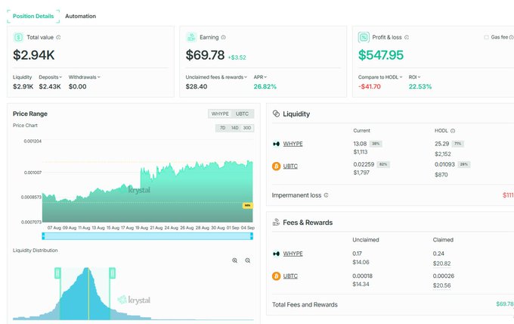Open the Position Details tab
Image resolution: width=514 pixels, height=324 pixels.
[x=33, y=16]
